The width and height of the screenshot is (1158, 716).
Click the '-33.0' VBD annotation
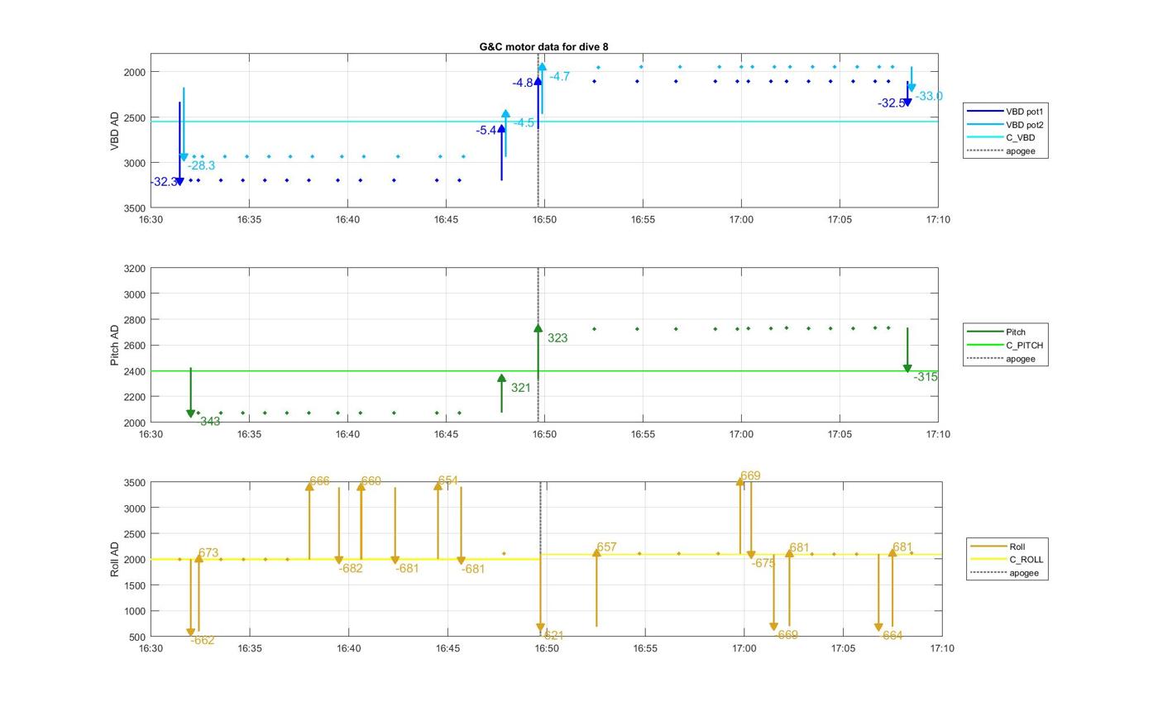coord(929,96)
